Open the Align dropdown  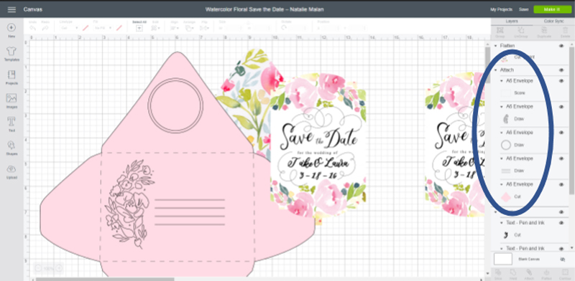175,28
